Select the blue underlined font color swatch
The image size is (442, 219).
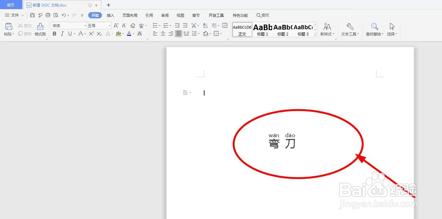[129, 34]
